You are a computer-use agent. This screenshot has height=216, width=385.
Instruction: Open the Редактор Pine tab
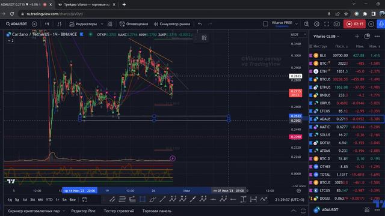[x=83, y=211]
